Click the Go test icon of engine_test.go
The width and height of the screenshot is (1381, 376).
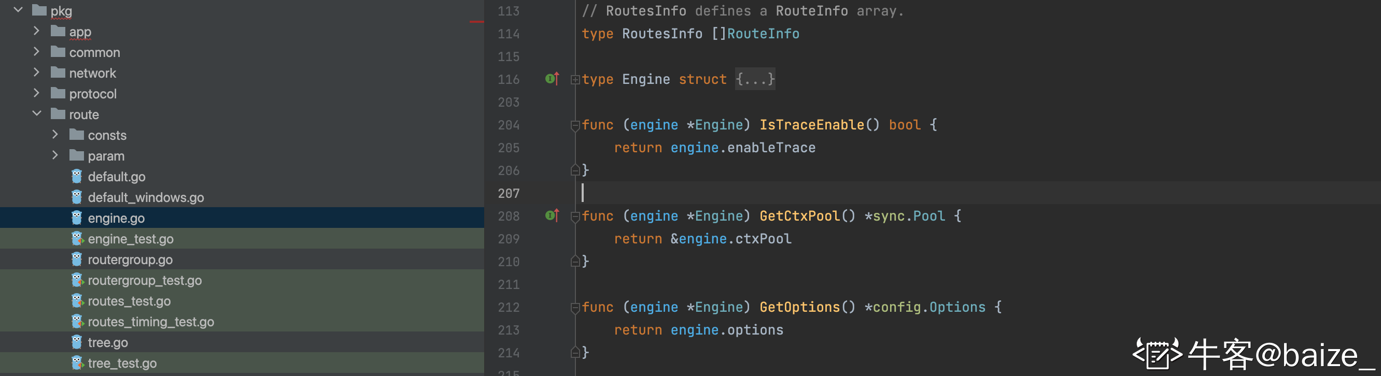(x=78, y=238)
